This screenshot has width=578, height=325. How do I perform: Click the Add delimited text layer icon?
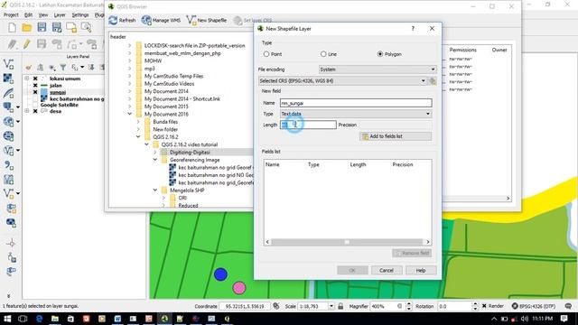click(x=8, y=165)
